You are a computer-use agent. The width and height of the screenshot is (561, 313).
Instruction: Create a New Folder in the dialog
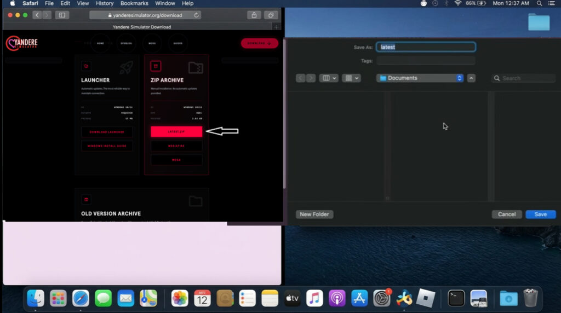pyautogui.click(x=314, y=214)
